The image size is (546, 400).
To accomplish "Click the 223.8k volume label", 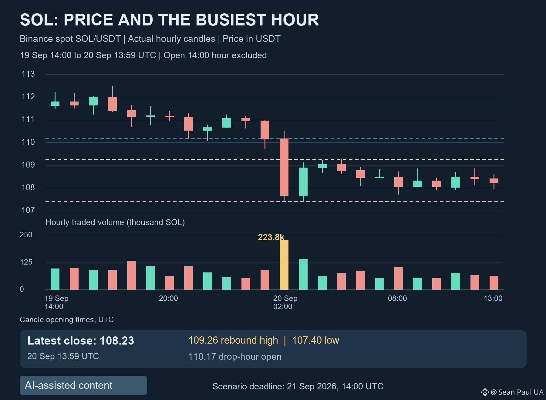I will [x=271, y=237].
